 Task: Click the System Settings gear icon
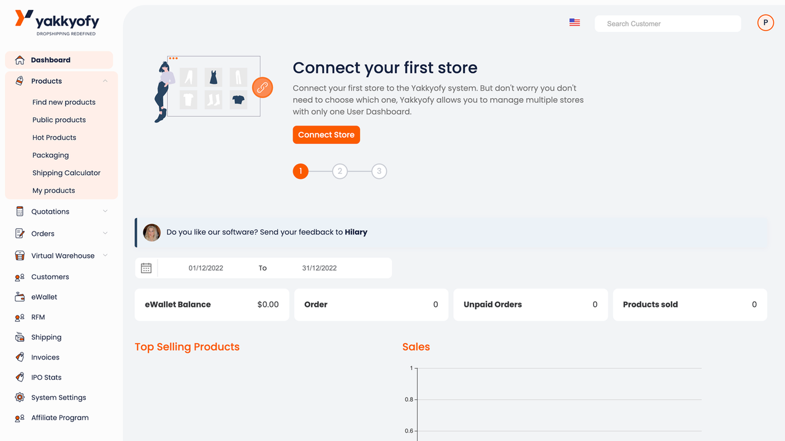point(20,398)
